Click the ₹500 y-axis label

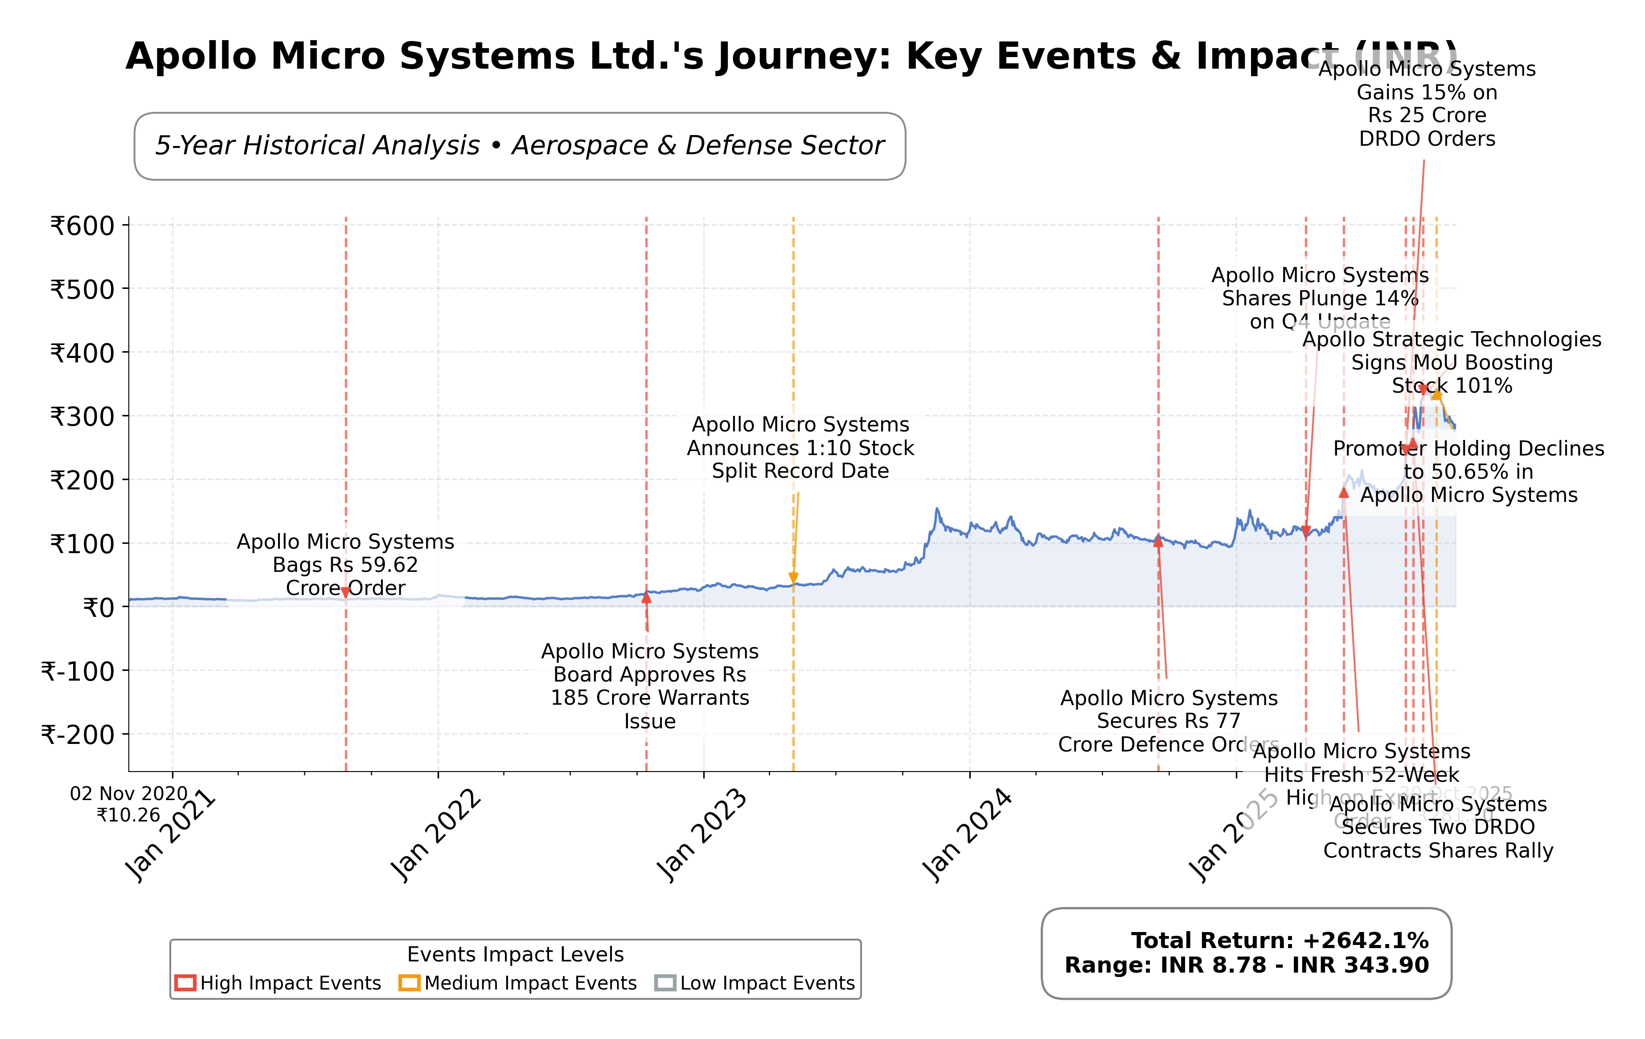[82, 289]
